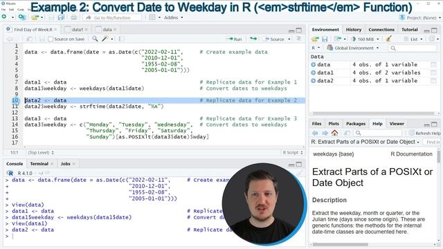Image resolution: width=443 pixels, height=249 pixels.
Task: Switch to the Console tab
Action: point(15,164)
